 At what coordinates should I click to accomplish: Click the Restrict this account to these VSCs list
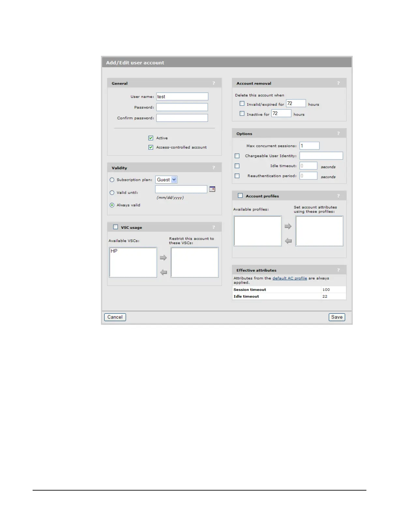coord(195,262)
